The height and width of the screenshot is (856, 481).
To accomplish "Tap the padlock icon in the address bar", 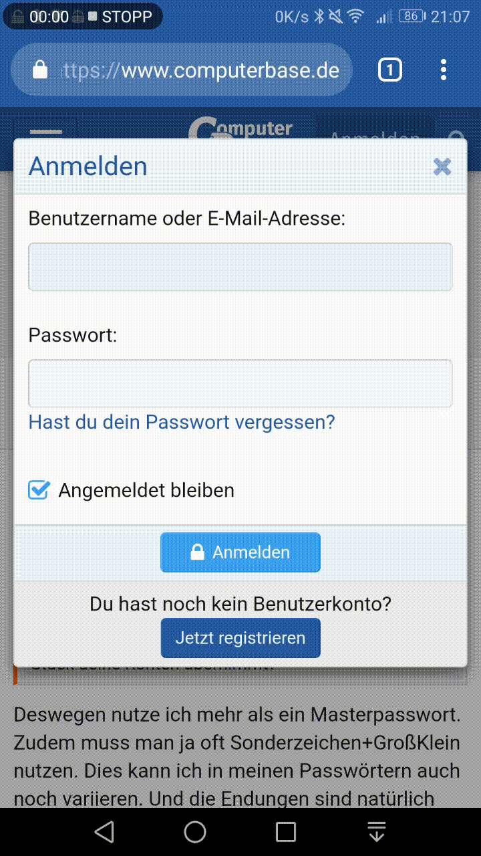I will coord(40,70).
